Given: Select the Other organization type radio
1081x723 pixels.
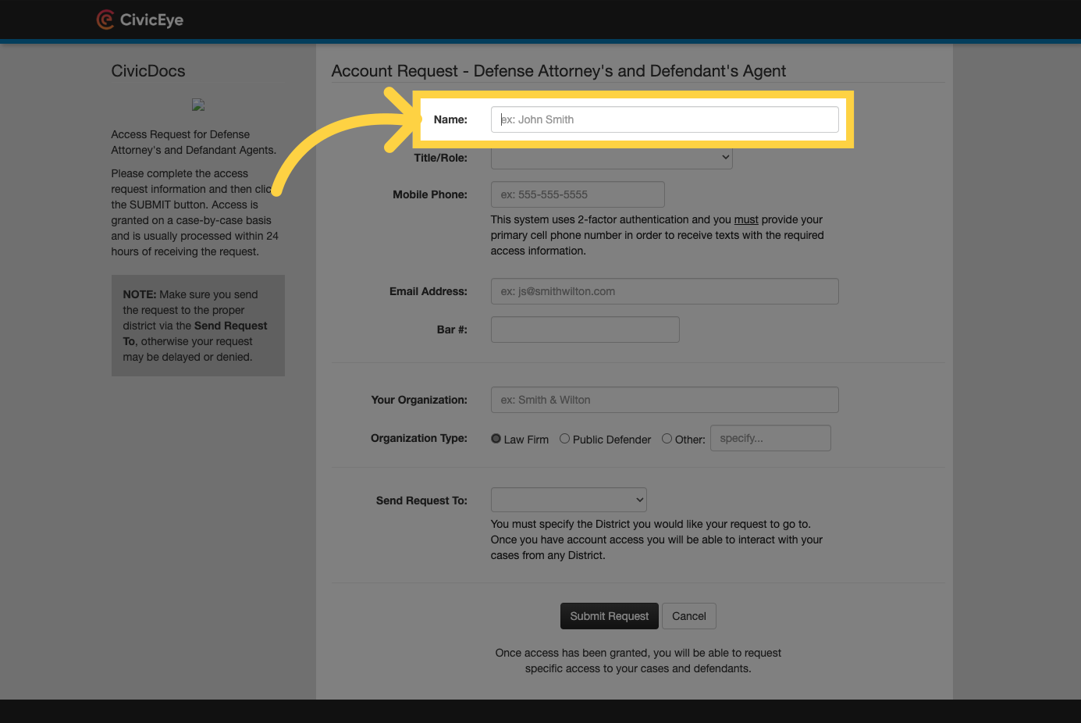Looking at the screenshot, I should [667, 439].
